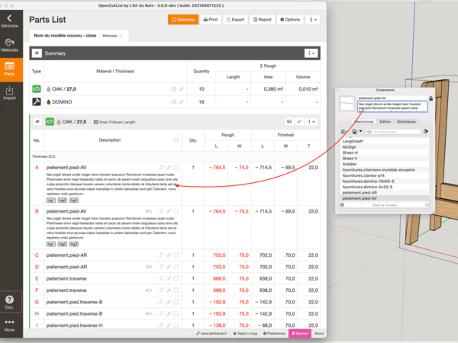Open the top-right three-dot menu beside Options

tap(315, 19)
